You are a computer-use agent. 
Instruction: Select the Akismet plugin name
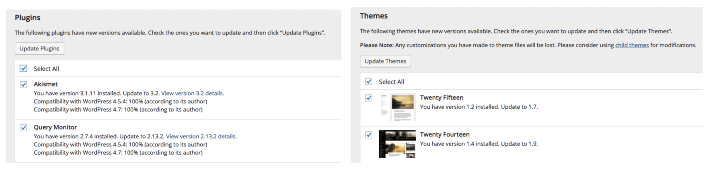coord(46,84)
